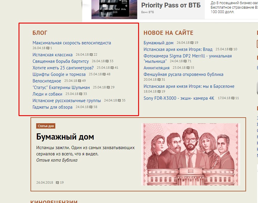The image size is (258, 203).
Task: Click the Статья дня badge
Action: tap(46, 126)
